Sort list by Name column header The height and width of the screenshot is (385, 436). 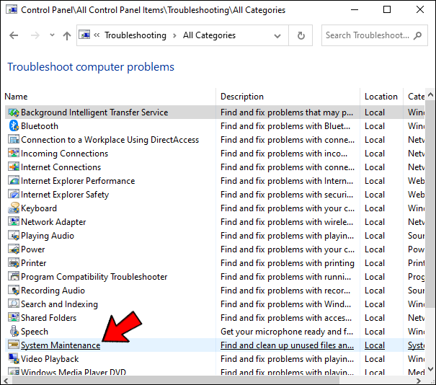pyautogui.click(x=16, y=97)
